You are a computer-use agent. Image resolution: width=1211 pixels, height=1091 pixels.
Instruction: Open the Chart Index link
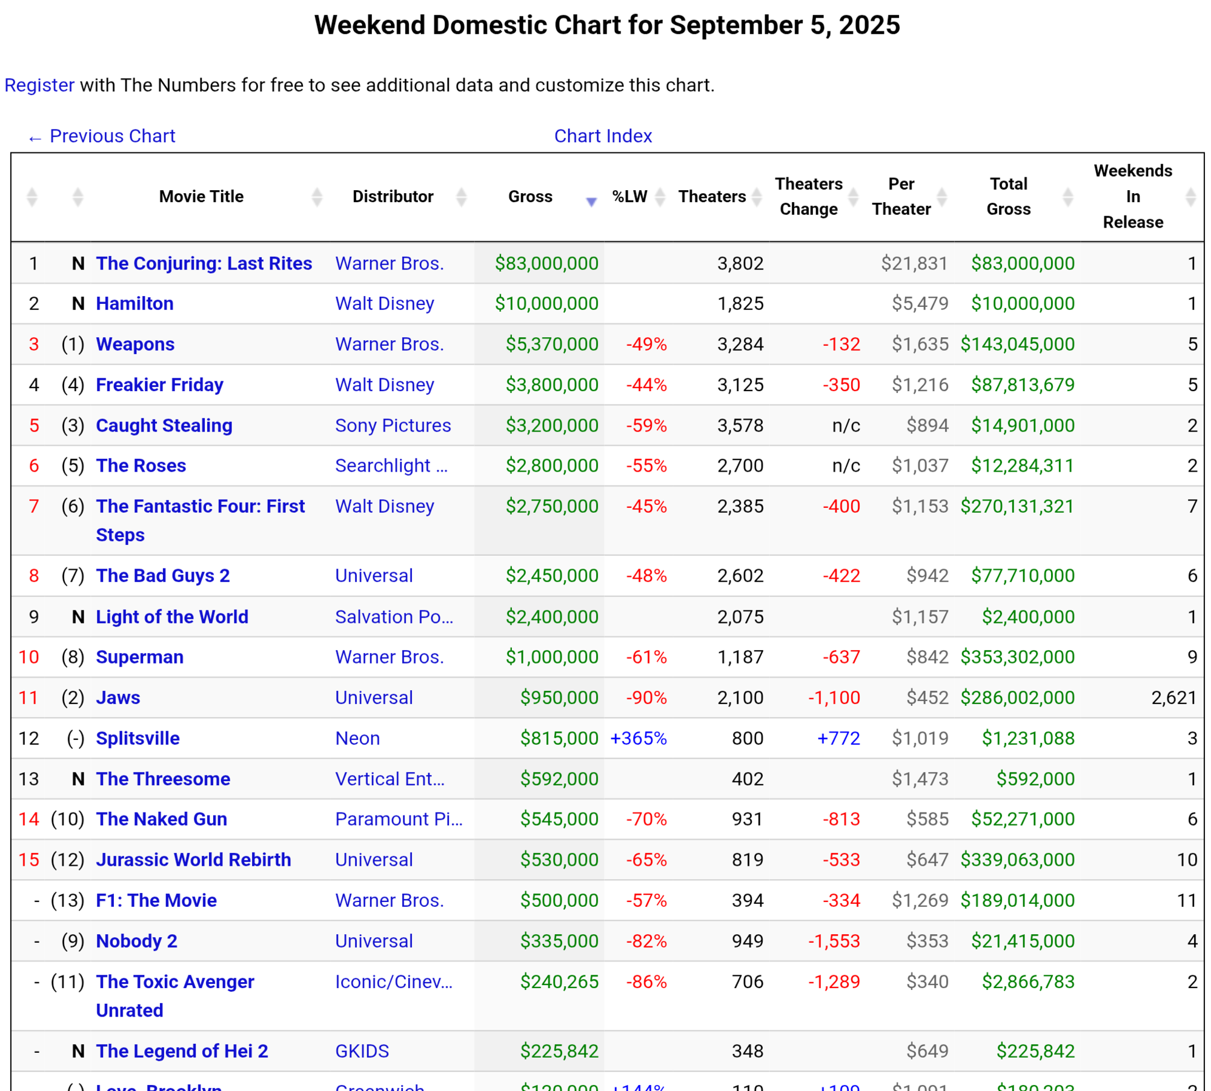[603, 136]
